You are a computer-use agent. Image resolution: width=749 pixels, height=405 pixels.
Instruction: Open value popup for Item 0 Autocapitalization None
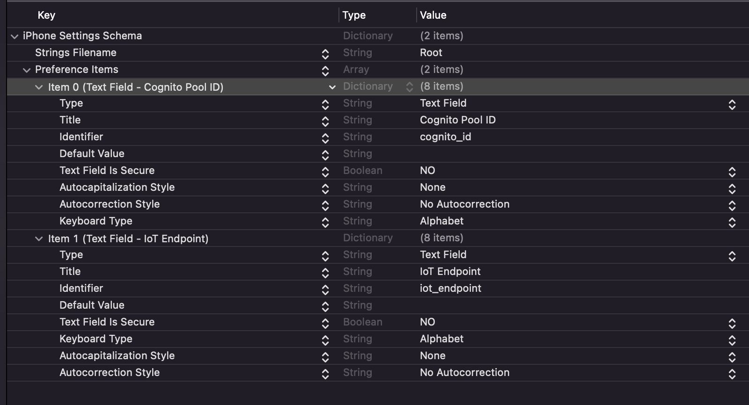point(732,188)
